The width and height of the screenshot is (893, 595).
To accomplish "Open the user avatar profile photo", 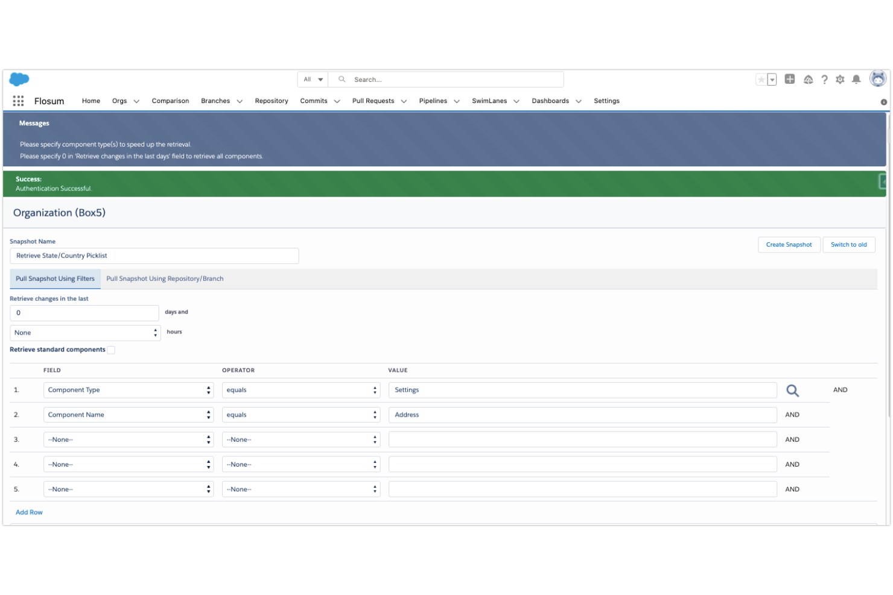I will pos(877,78).
